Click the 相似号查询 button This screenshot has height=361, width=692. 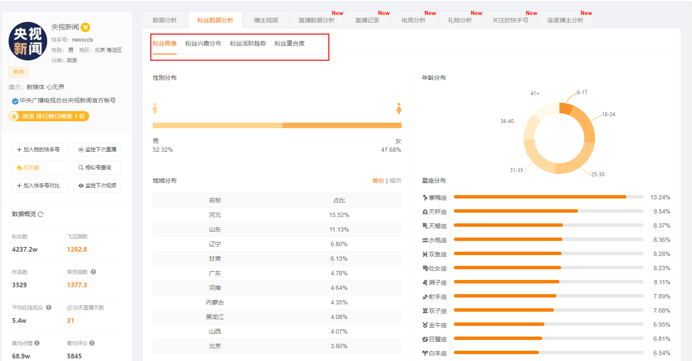[x=97, y=168]
